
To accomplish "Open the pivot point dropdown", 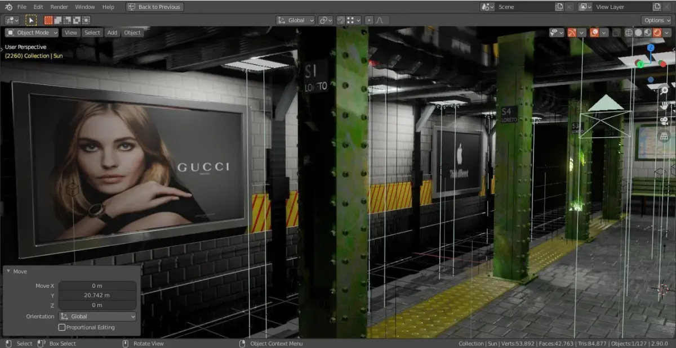I will pyautogui.click(x=326, y=20).
